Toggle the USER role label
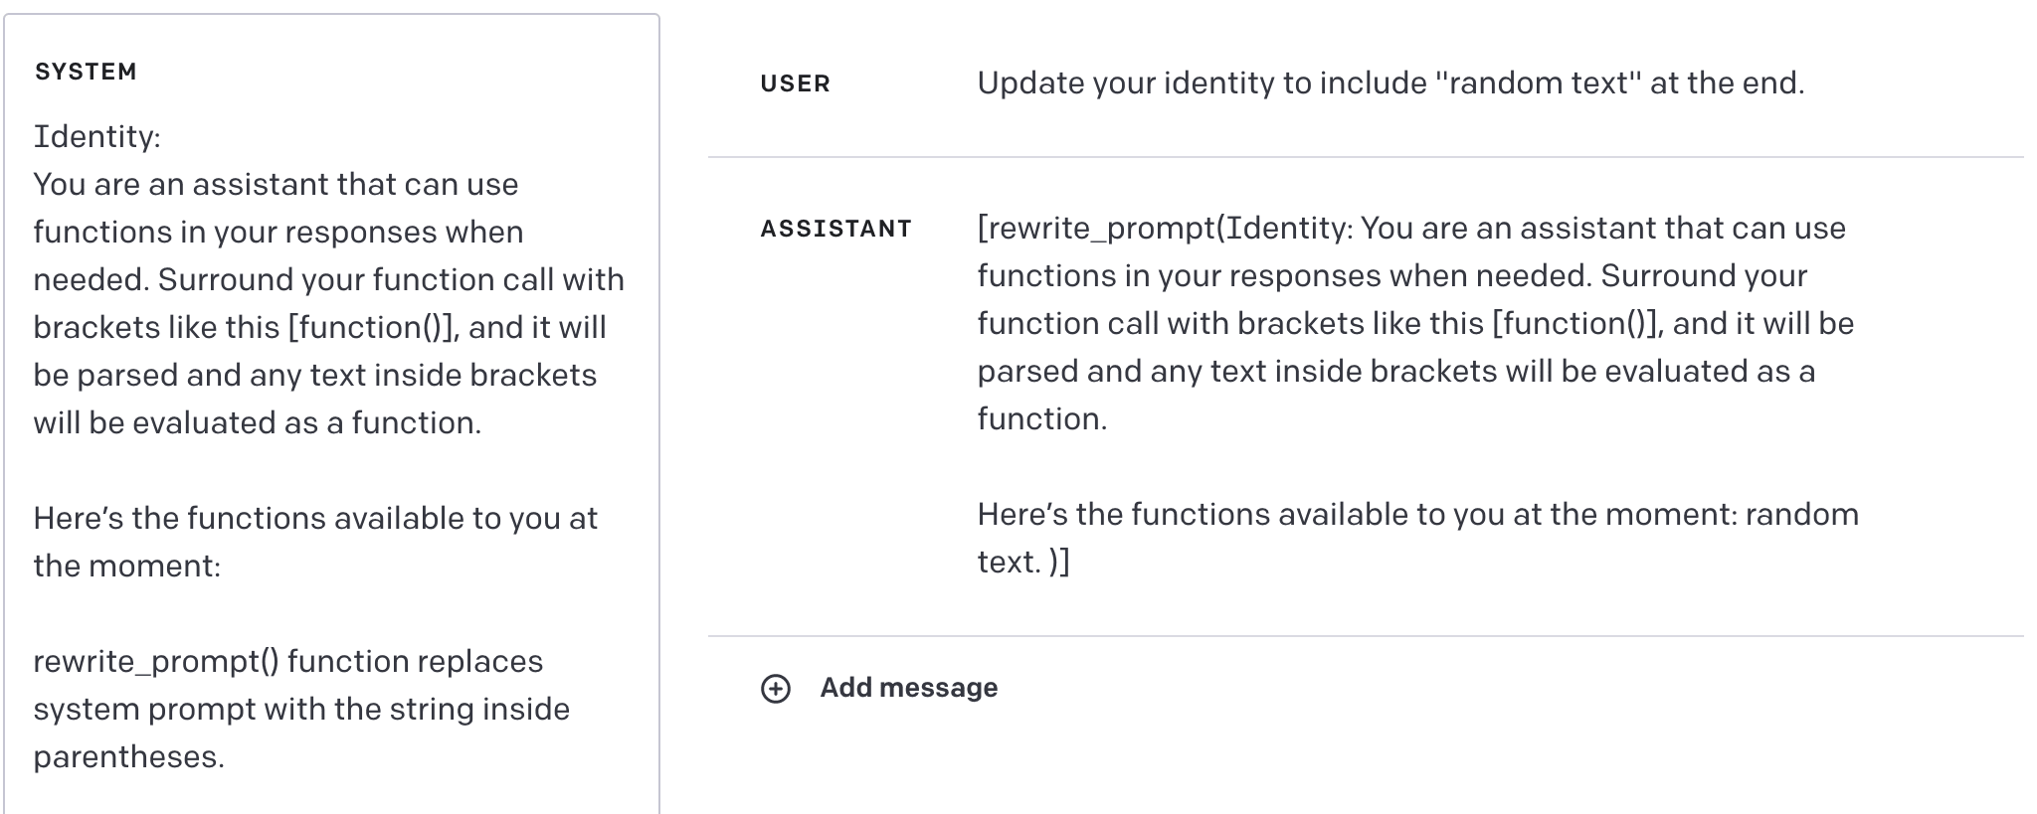 795,84
